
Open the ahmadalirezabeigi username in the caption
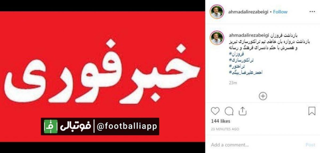248,35
